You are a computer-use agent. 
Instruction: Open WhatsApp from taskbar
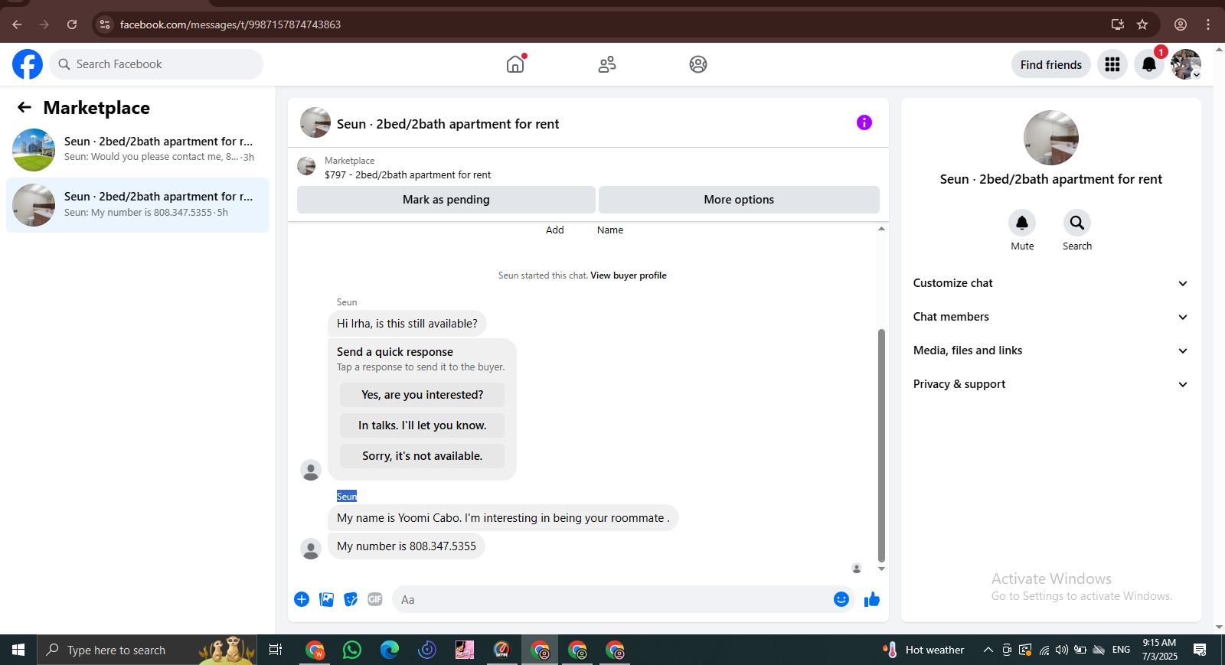(352, 650)
